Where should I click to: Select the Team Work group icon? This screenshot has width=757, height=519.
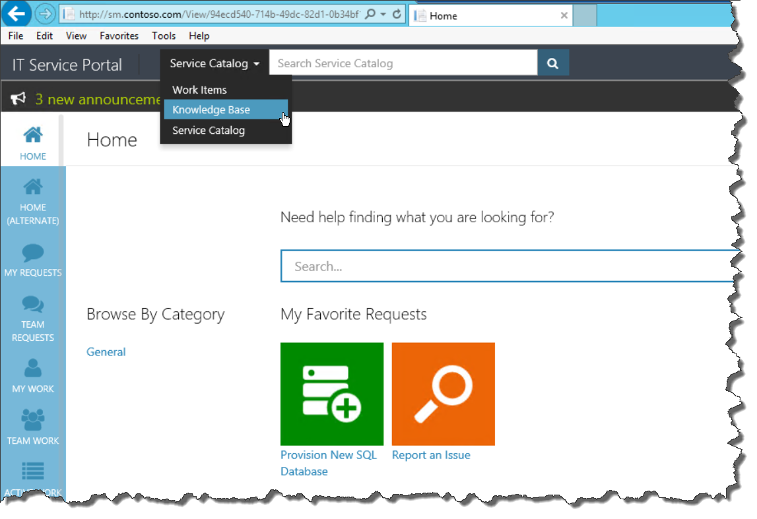pos(33,420)
